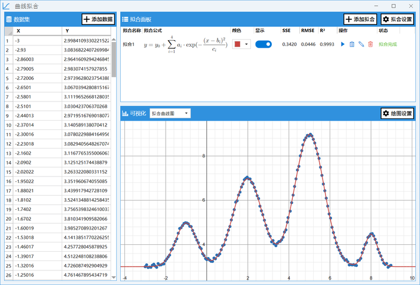The image size is (420, 285).
Task: Copy fit results with the clipboard icon
Action: [x=352, y=44]
